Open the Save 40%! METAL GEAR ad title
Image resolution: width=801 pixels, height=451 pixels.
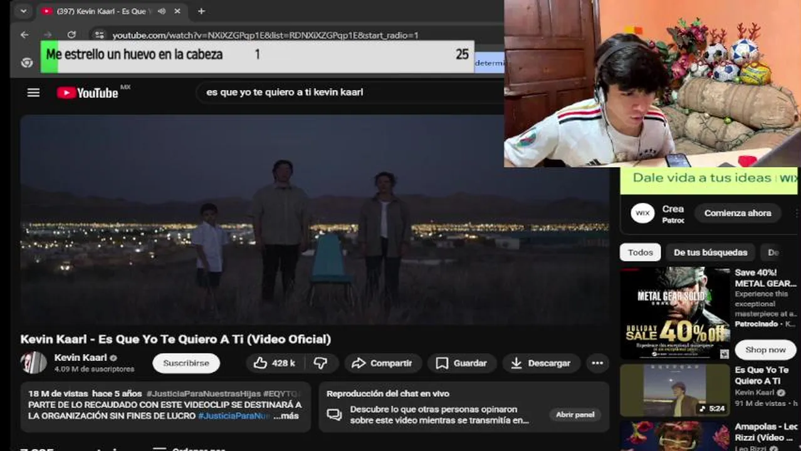point(765,278)
